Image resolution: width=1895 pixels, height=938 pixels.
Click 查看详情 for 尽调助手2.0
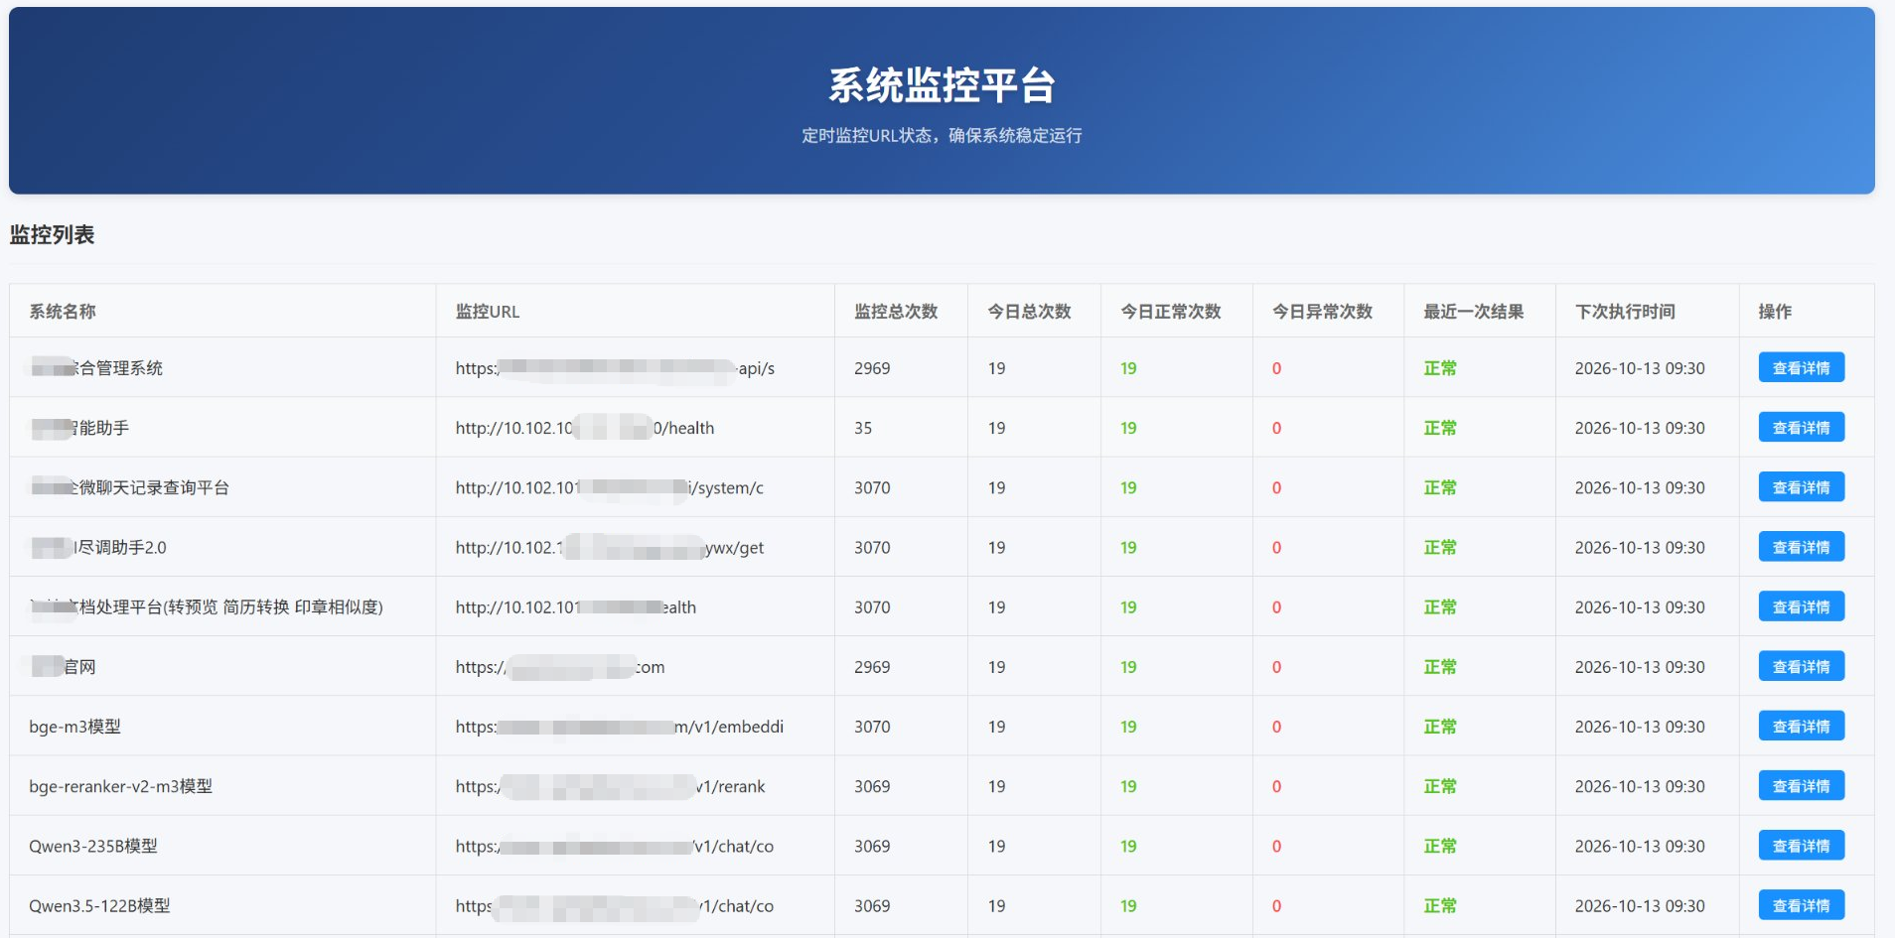pos(1801,547)
